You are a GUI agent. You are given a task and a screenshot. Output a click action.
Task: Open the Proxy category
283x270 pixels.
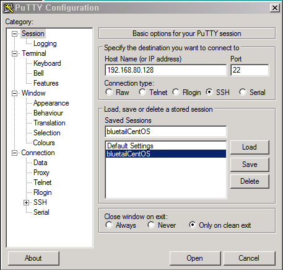(x=41, y=173)
